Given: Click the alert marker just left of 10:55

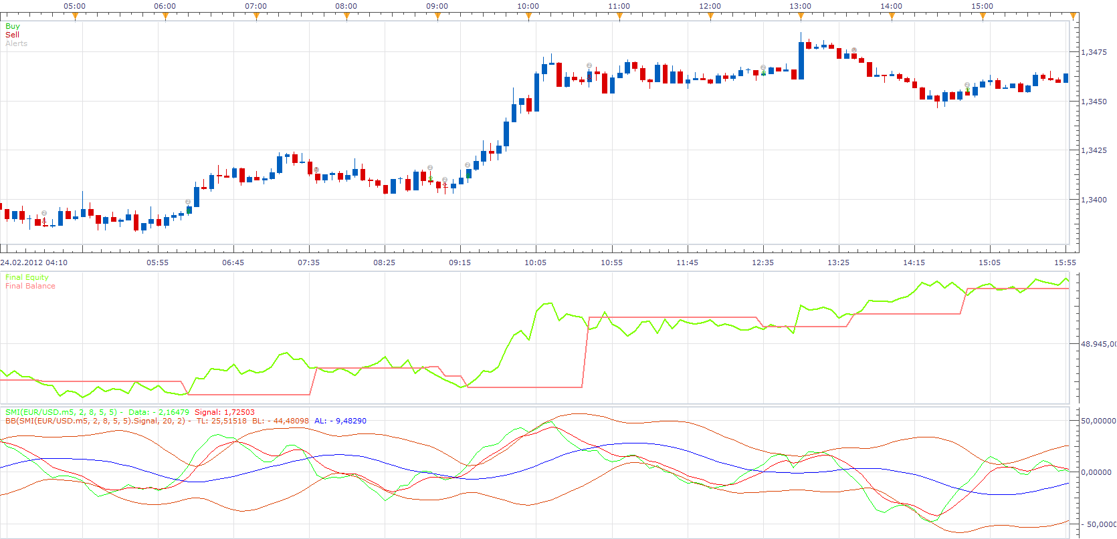Looking at the screenshot, I should (x=589, y=65).
